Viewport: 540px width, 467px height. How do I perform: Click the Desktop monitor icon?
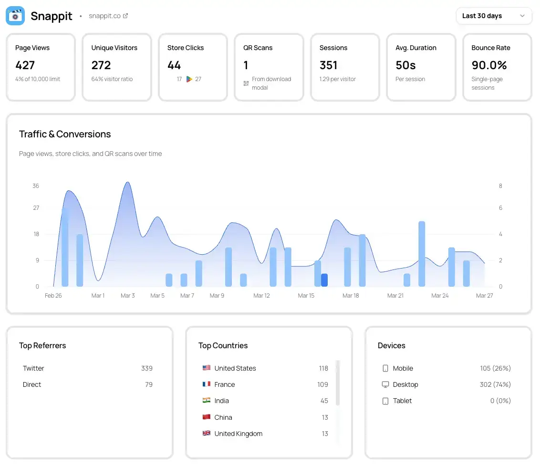(x=385, y=384)
